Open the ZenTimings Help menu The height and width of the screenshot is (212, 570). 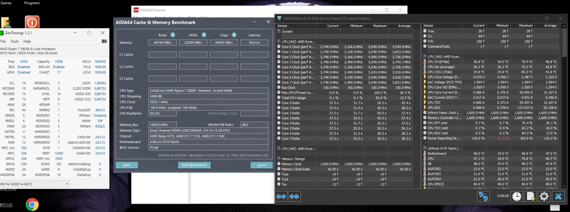point(27,41)
